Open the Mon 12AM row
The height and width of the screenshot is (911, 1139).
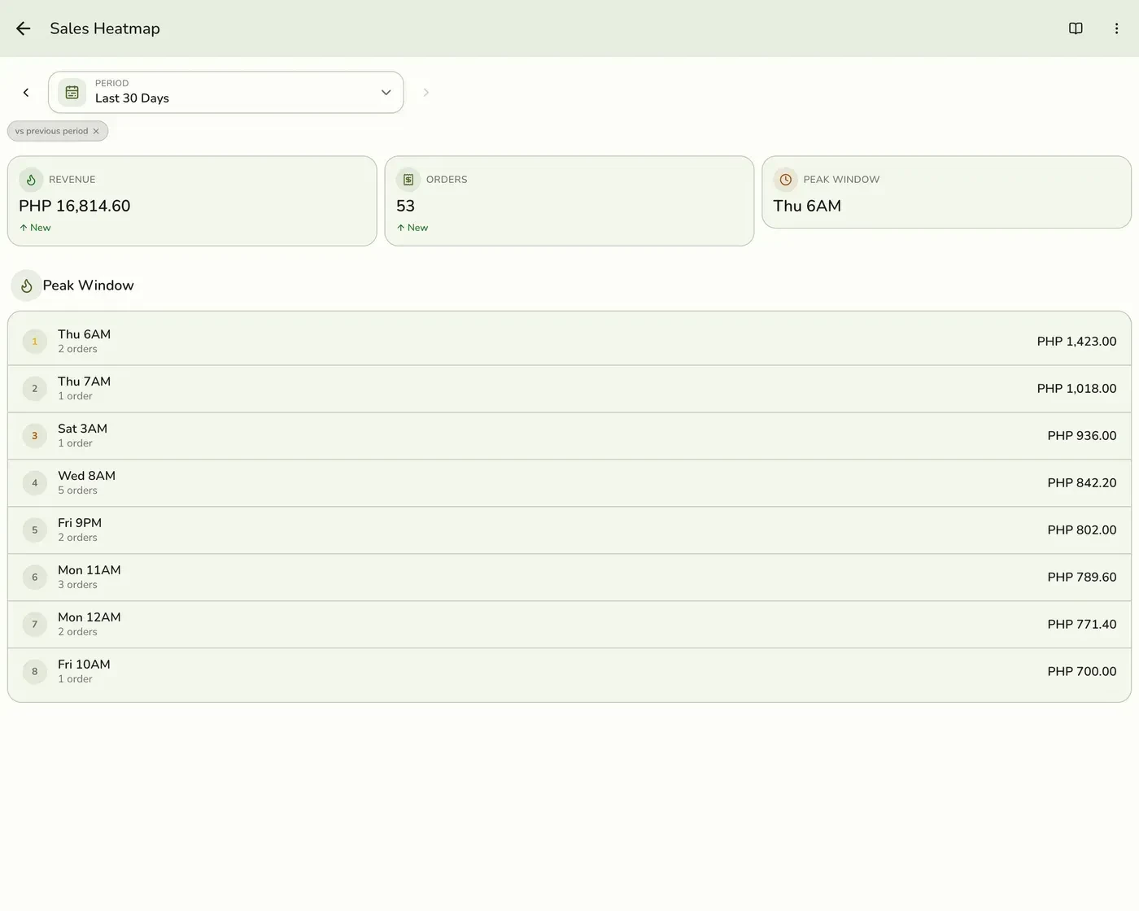click(x=569, y=625)
